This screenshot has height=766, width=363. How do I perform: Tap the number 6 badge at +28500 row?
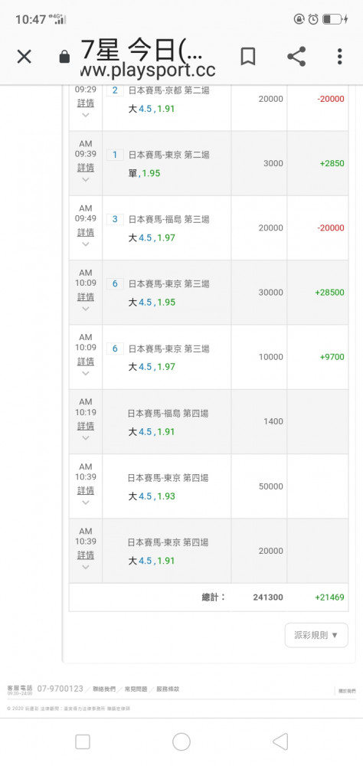(115, 283)
